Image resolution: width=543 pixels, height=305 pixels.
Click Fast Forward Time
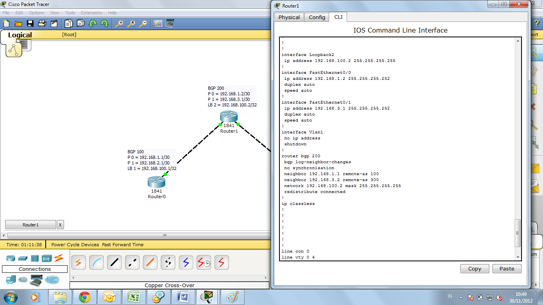pos(123,245)
